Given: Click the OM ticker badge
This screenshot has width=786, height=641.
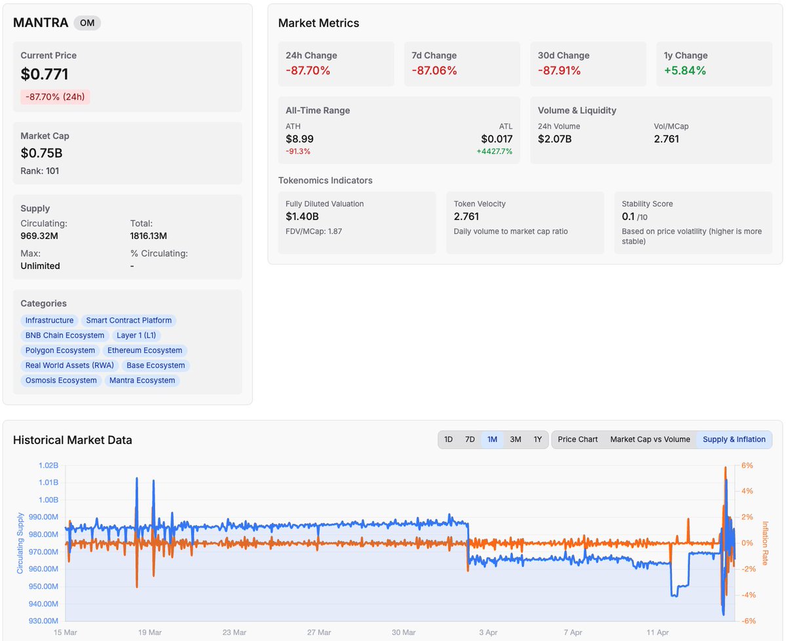Looking at the screenshot, I should (x=87, y=23).
